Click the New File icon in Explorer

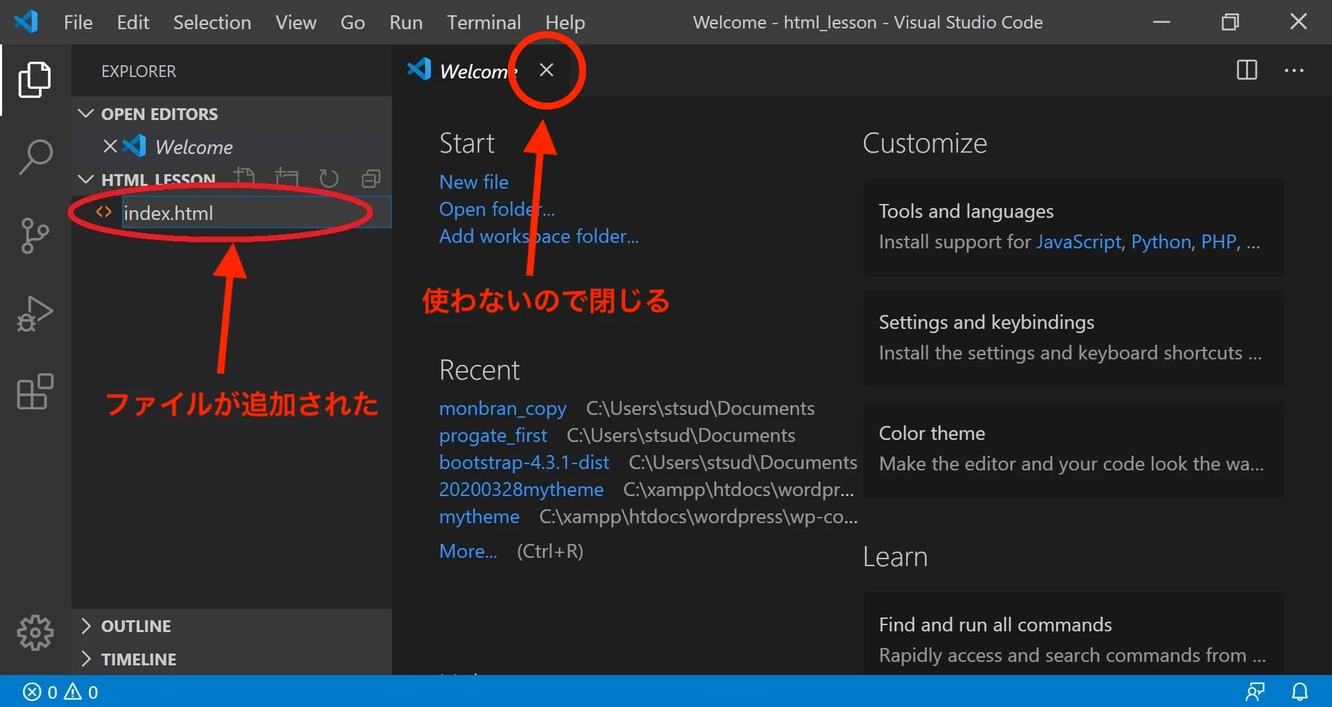click(x=245, y=178)
